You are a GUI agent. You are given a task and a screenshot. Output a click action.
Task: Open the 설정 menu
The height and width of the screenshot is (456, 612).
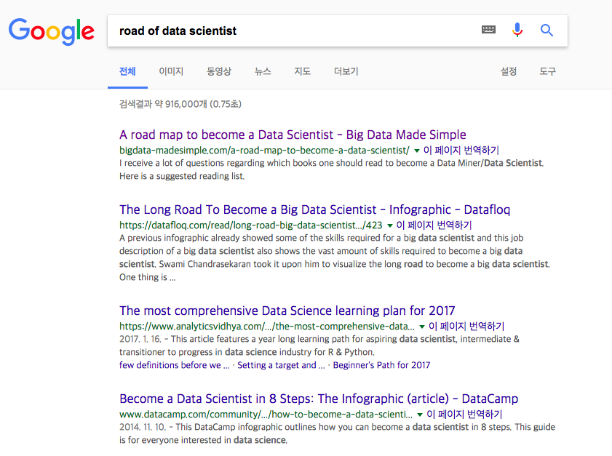click(509, 71)
